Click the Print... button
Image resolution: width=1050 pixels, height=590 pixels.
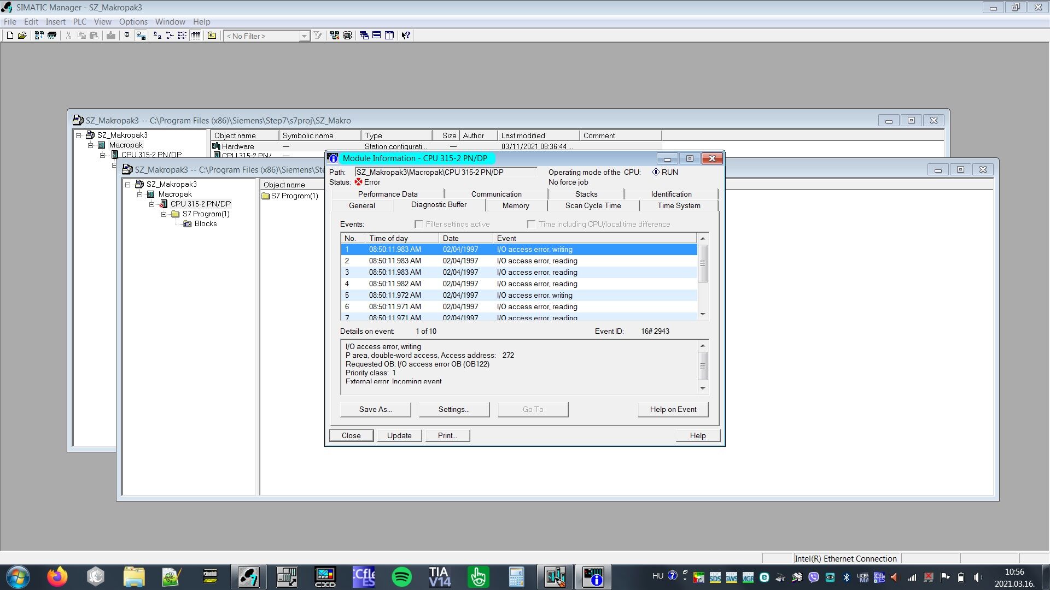pyautogui.click(x=447, y=435)
